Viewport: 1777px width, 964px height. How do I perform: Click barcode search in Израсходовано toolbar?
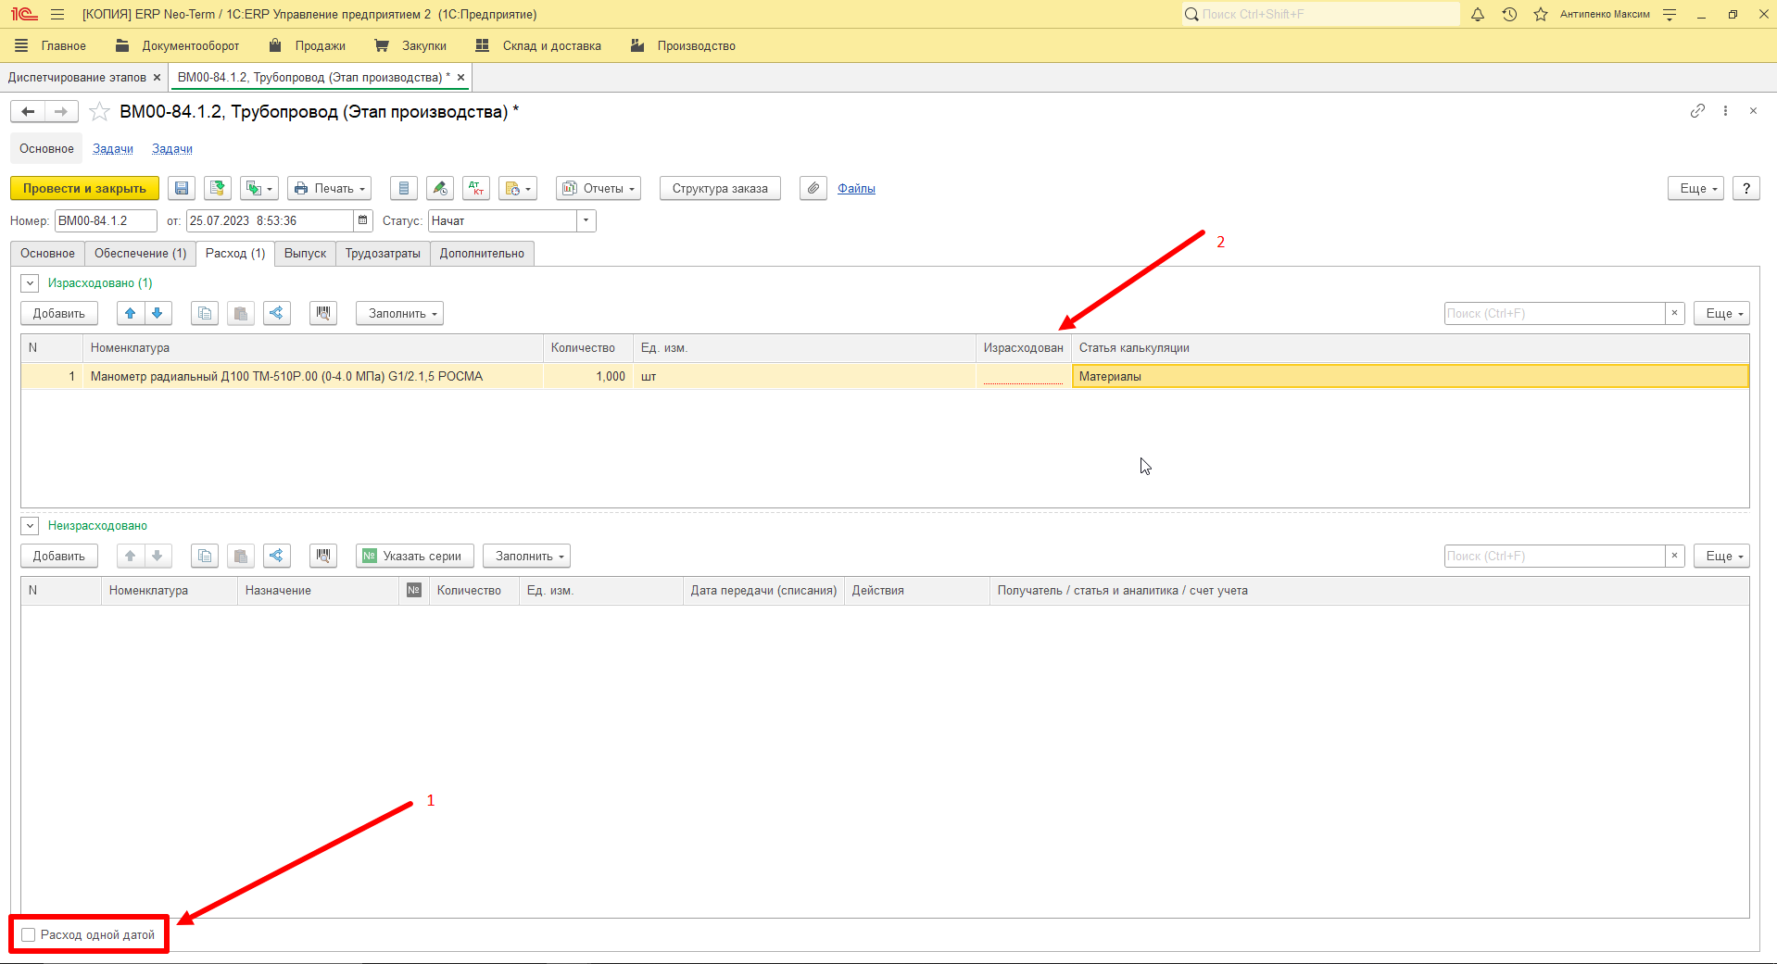tap(323, 313)
